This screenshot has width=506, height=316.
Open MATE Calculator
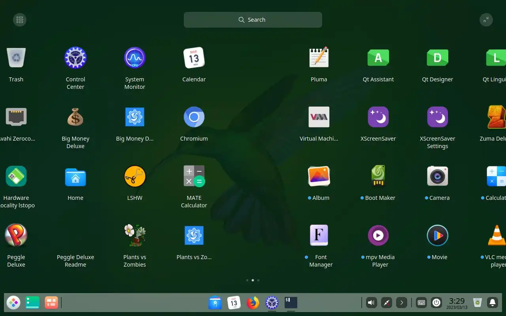point(194,176)
